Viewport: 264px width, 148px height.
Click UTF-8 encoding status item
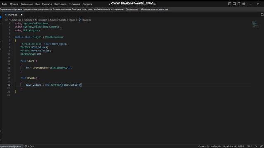(241, 146)
